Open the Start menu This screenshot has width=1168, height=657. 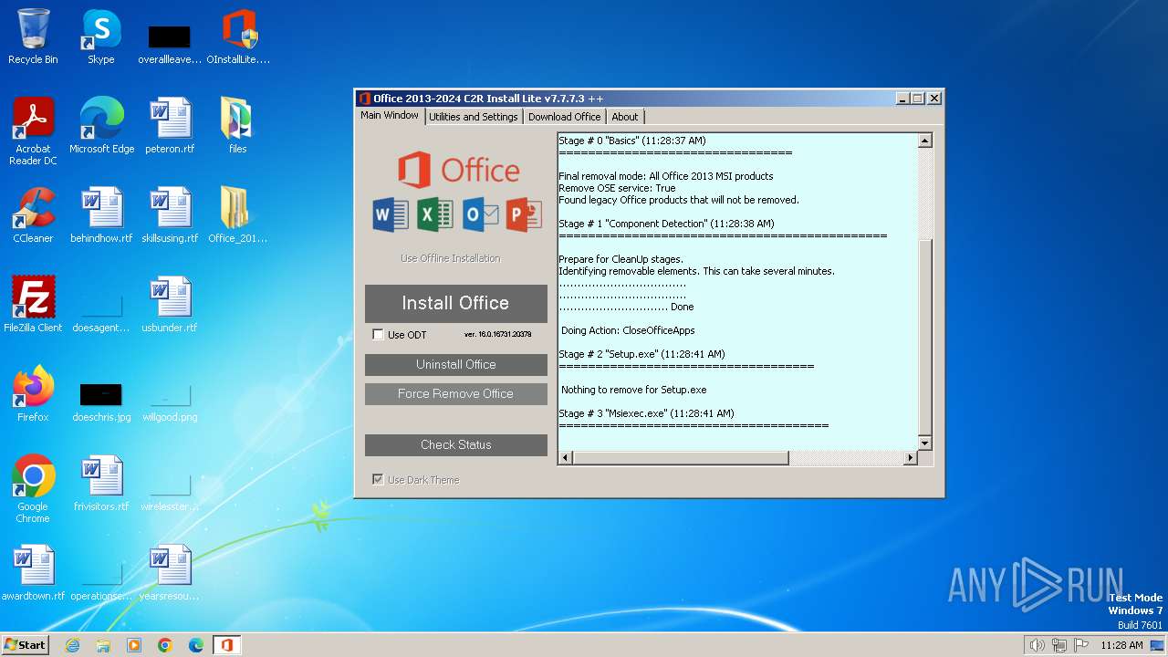[x=25, y=645]
